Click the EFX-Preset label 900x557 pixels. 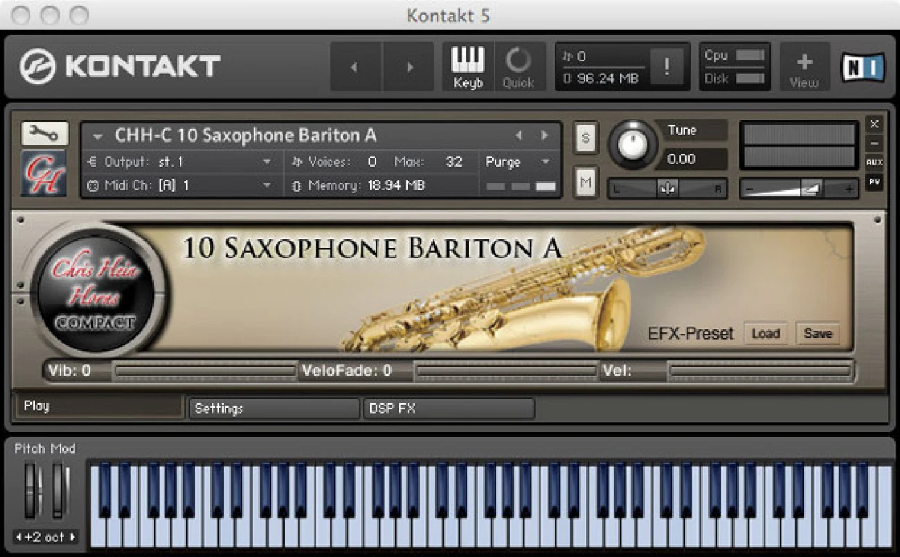click(690, 334)
